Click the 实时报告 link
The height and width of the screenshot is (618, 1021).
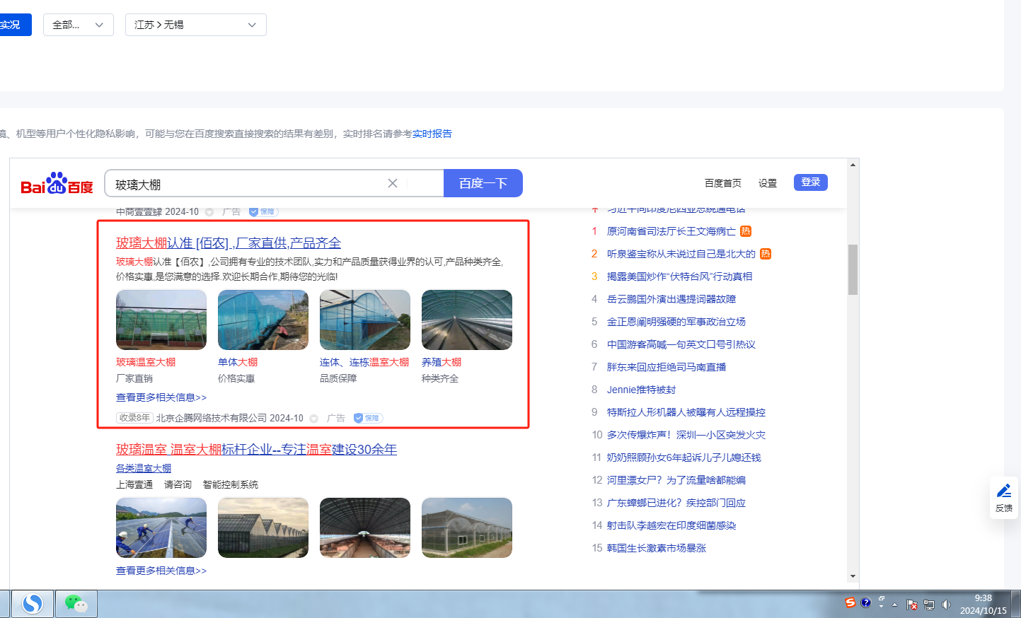432,134
